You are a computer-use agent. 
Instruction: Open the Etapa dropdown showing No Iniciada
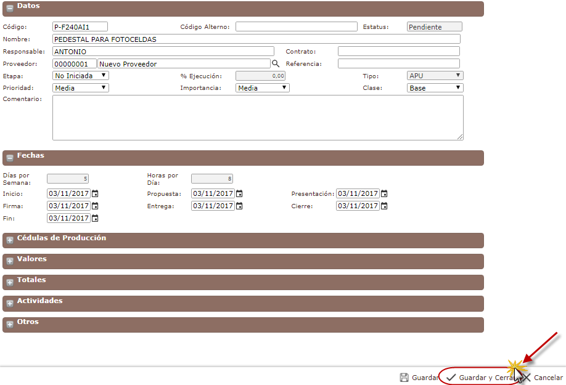81,76
